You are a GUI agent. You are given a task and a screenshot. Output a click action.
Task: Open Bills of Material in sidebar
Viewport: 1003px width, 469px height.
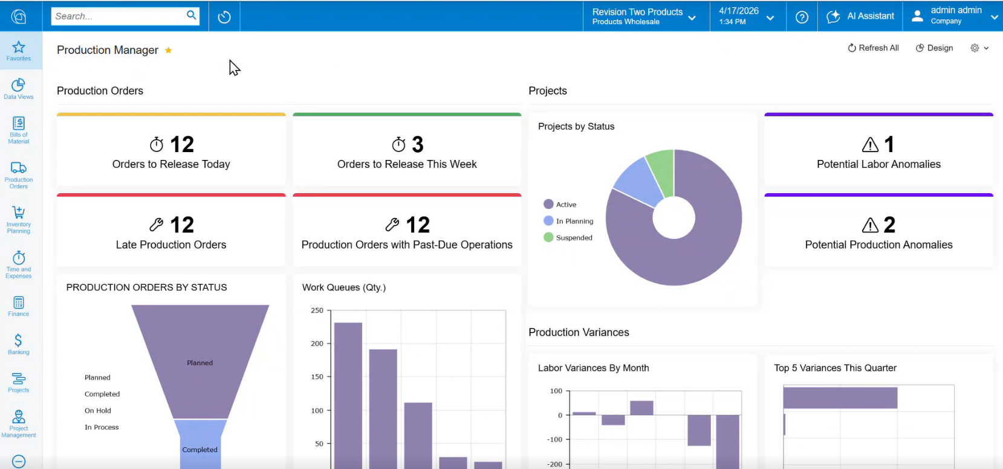[19, 130]
